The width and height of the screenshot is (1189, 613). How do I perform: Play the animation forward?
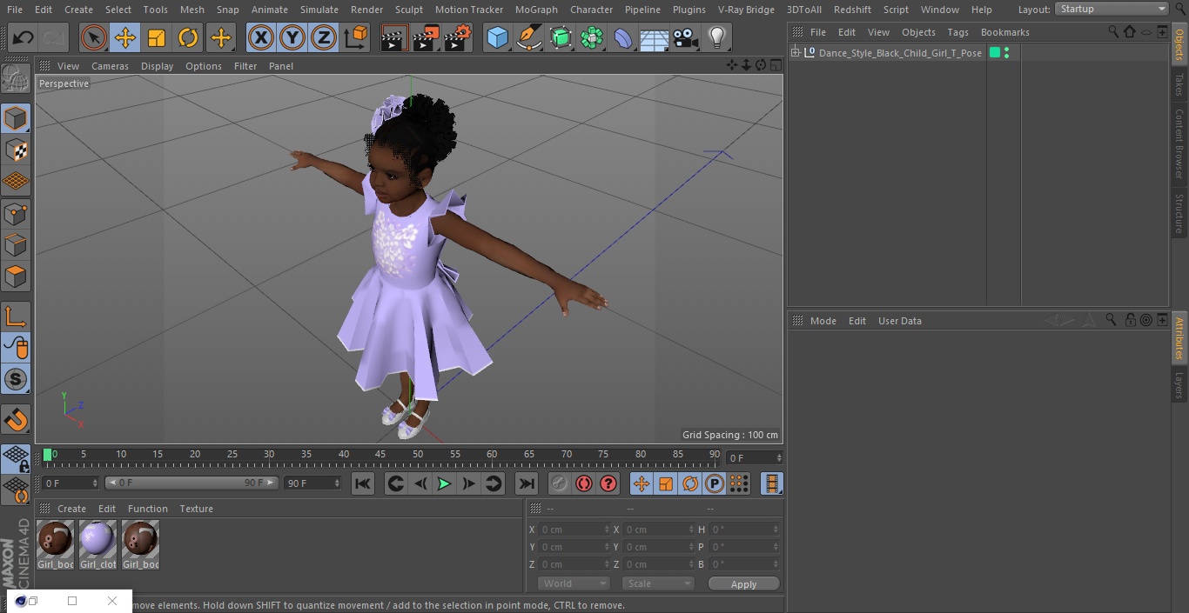[444, 483]
